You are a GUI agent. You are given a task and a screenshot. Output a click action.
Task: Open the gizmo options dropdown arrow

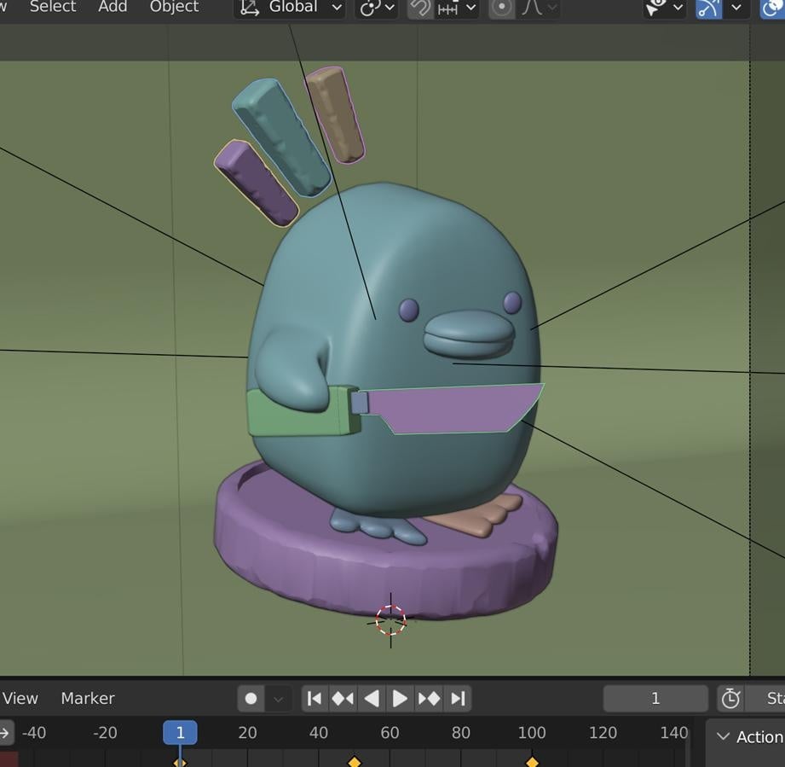(x=736, y=8)
